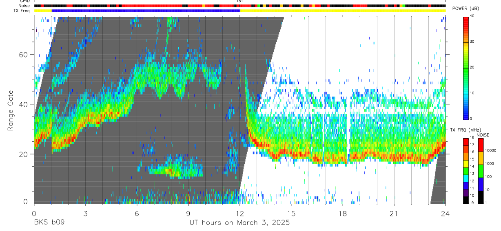Click the red swatch at top of the NOISE legend
This screenshot has width=501, height=231.
pos(481,145)
